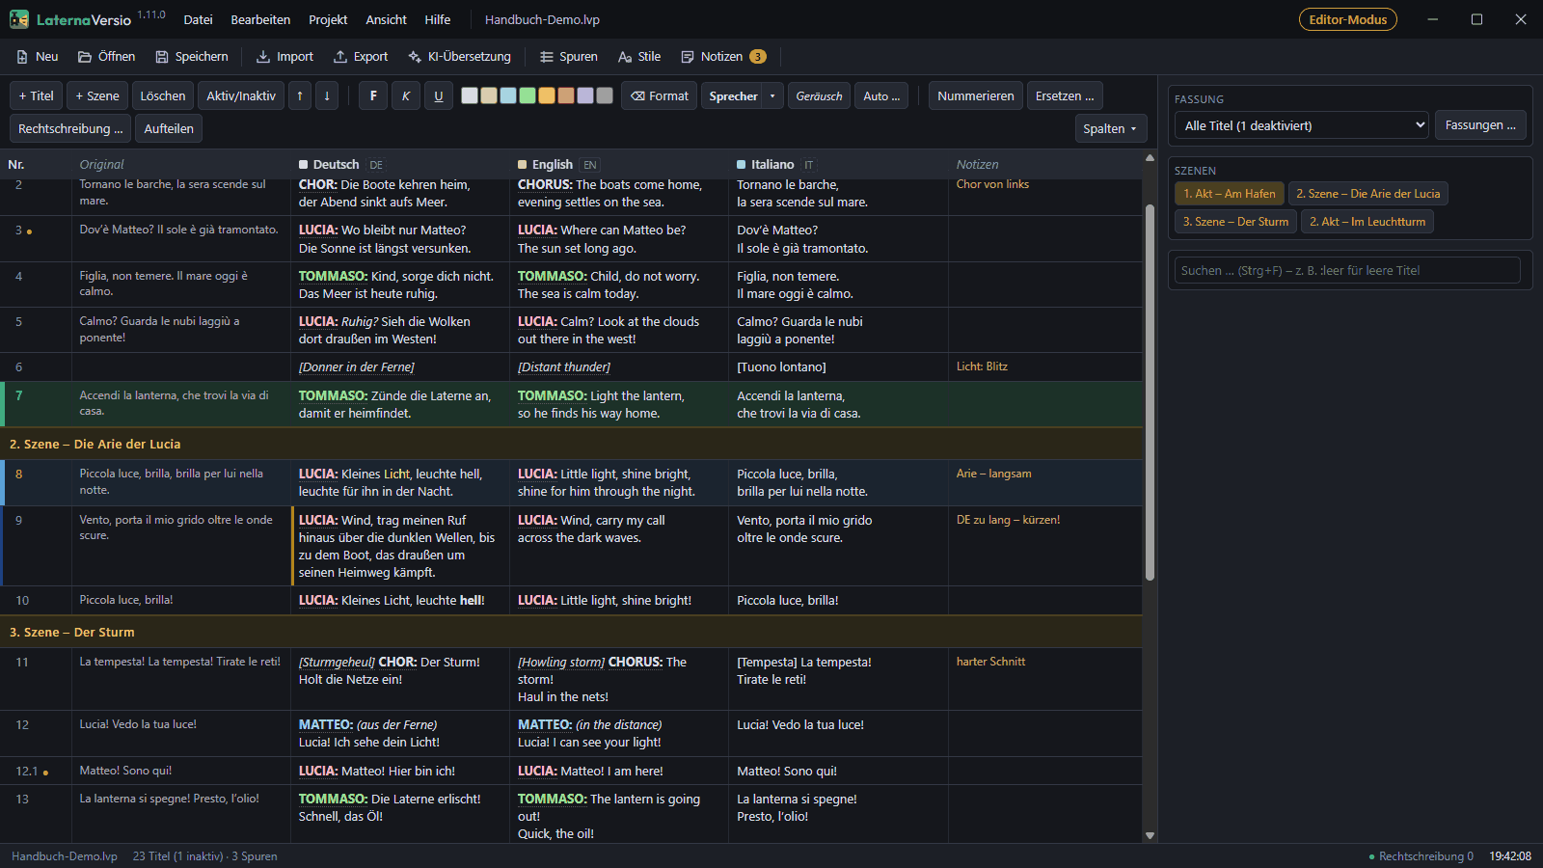This screenshot has width=1543, height=868.
Task: Apply the Geräusch sound style
Action: click(x=819, y=96)
